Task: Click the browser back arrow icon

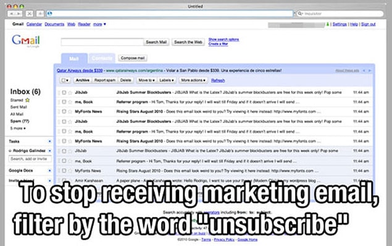Action: click(x=11, y=14)
